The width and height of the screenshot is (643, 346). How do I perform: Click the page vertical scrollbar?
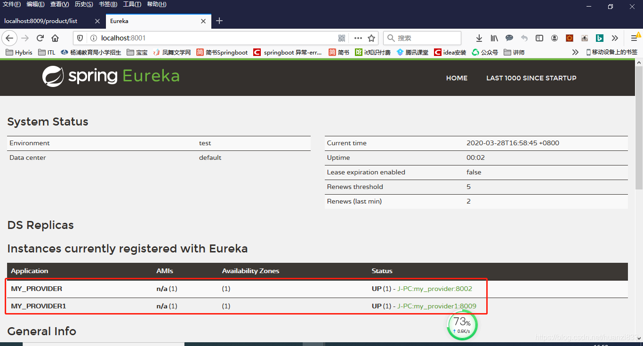639,127
